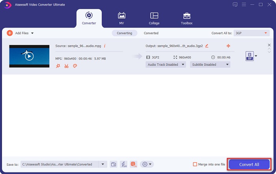Toggle hardware acceleration chip icon
276x174 pixels.
click(133, 164)
